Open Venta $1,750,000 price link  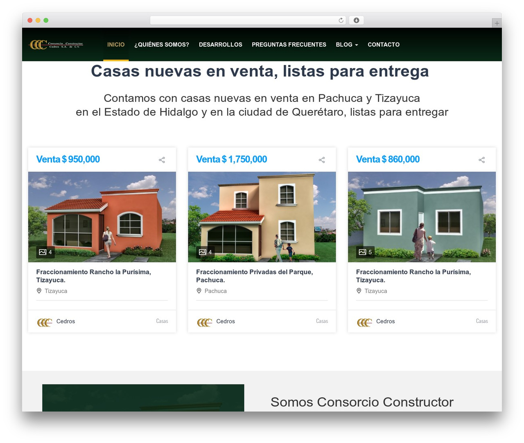[x=232, y=159]
